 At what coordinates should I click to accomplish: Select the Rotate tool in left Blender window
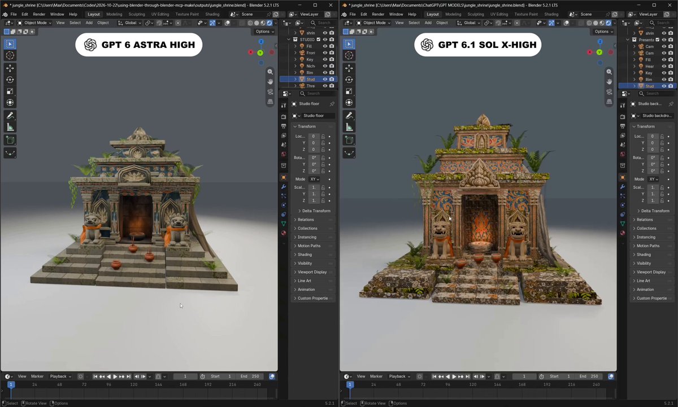point(10,80)
